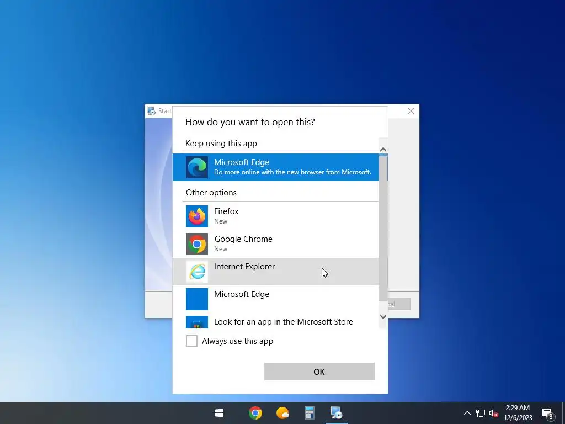The image size is (565, 424).
Task: Open the weather app icon on taskbar
Action: click(x=282, y=413)
